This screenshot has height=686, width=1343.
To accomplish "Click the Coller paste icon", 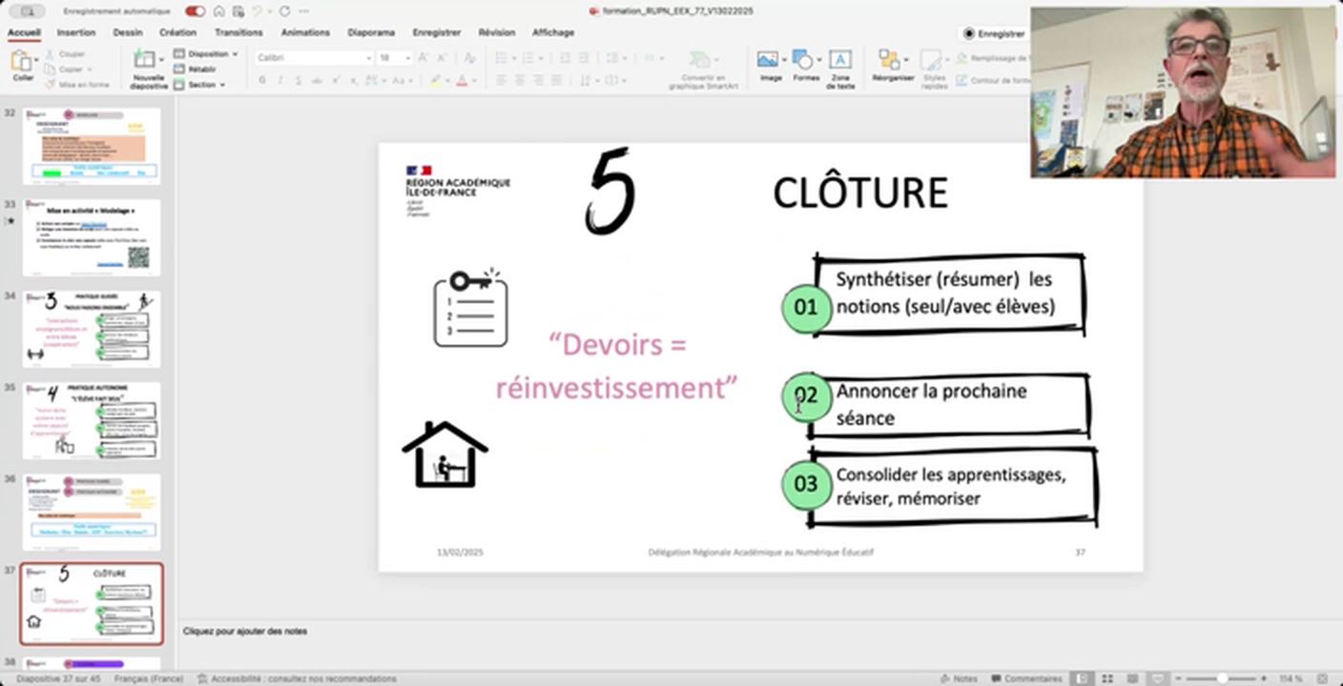I will point(22,63).
